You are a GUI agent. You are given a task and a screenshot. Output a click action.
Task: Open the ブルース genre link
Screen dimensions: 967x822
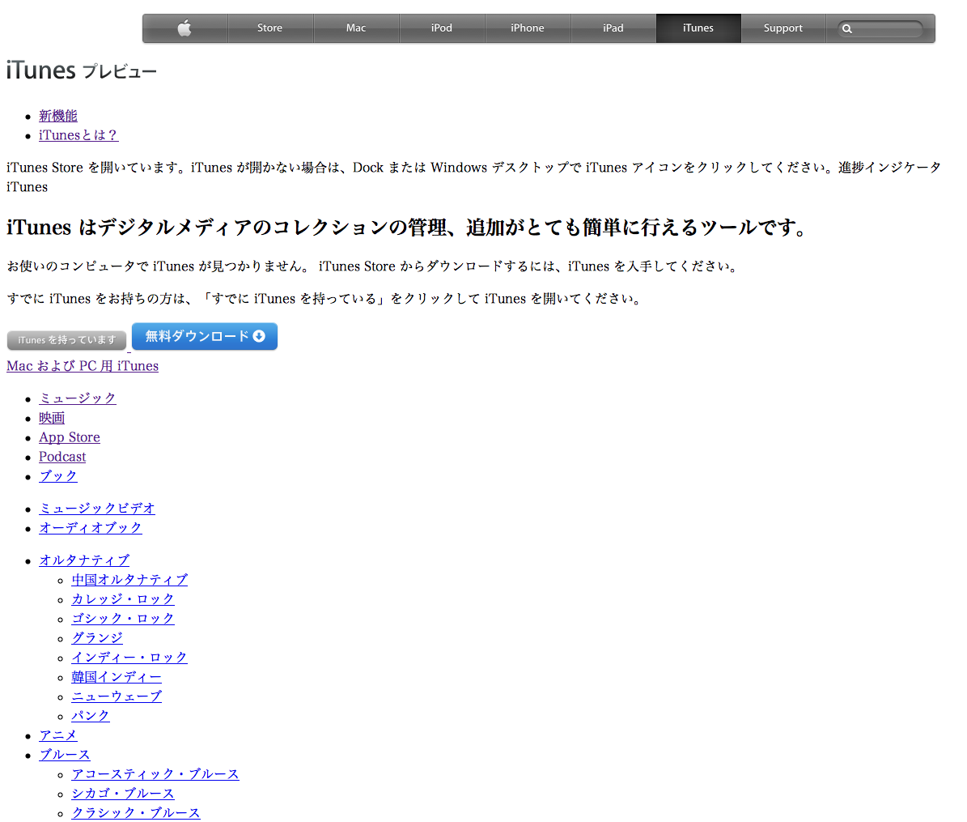[65, 755]
